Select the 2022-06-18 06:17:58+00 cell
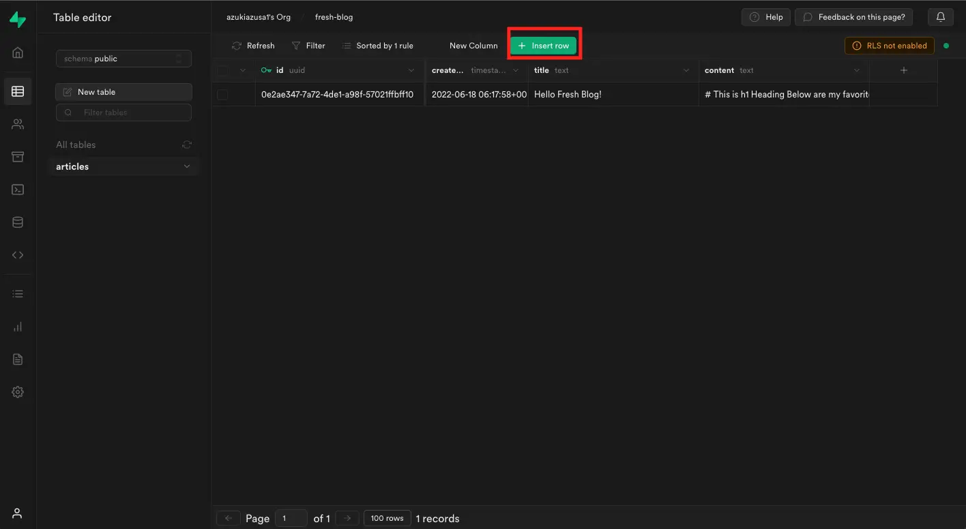 pos(477,95)
